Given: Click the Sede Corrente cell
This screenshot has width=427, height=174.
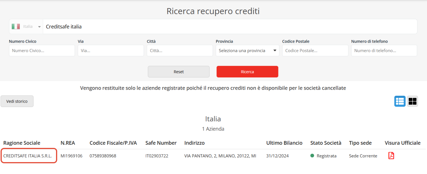Looking at the screenshot, I should coord(363,156).
